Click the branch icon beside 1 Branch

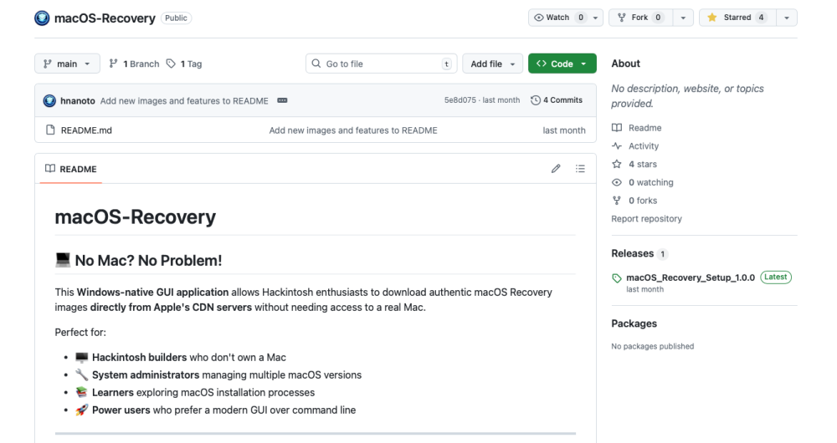(x=113, y=64)
